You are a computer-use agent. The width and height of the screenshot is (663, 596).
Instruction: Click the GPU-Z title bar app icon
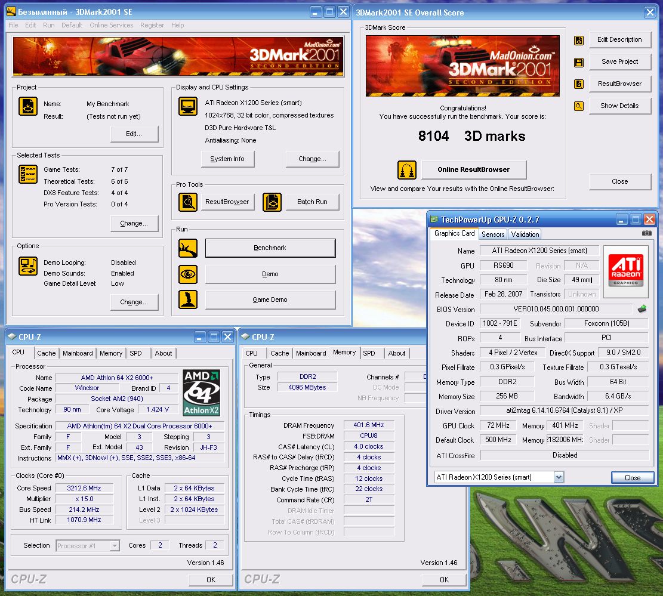click(x=434, y=219)
